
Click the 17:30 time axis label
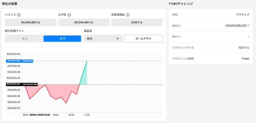(x=87, y=115)
